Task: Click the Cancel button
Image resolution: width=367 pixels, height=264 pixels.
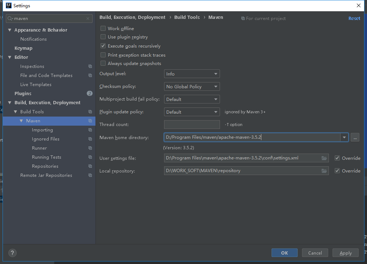Action: [x=315, y=253]
